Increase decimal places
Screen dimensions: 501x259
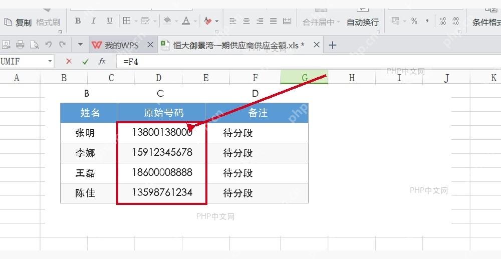pyautogui.click(x=442, y=21)
